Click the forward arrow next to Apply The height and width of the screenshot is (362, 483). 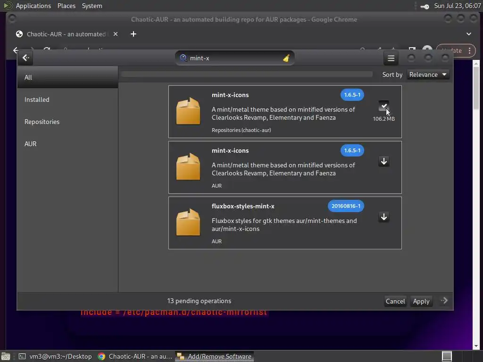coord(444,301)
